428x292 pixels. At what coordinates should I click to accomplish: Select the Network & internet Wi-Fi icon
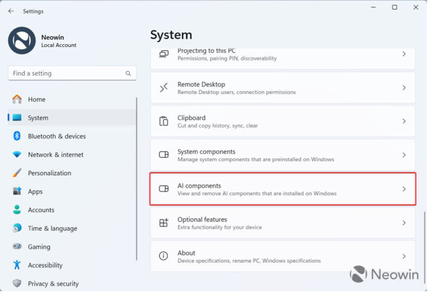pyautogui.click(x=17, y=154)
